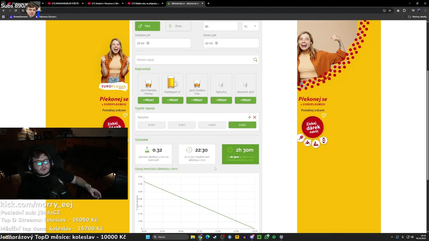This screenshot has height=241, width=429.
Task: Click the Konec pití time field 20:00
Action: pos(231,43)
